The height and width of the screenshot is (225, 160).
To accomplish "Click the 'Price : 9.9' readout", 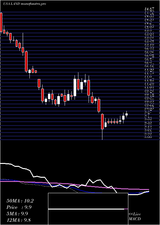I will (x=19, y=207).
